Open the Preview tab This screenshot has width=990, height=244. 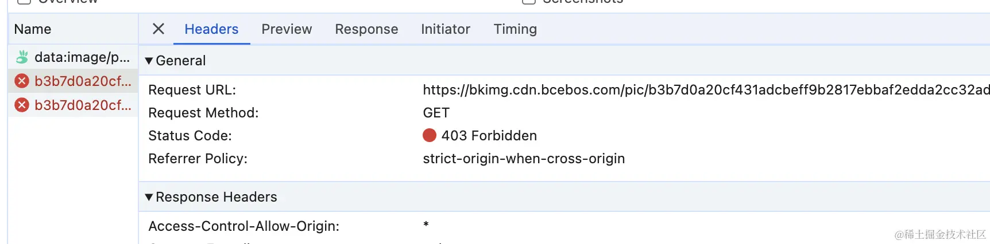287,29
